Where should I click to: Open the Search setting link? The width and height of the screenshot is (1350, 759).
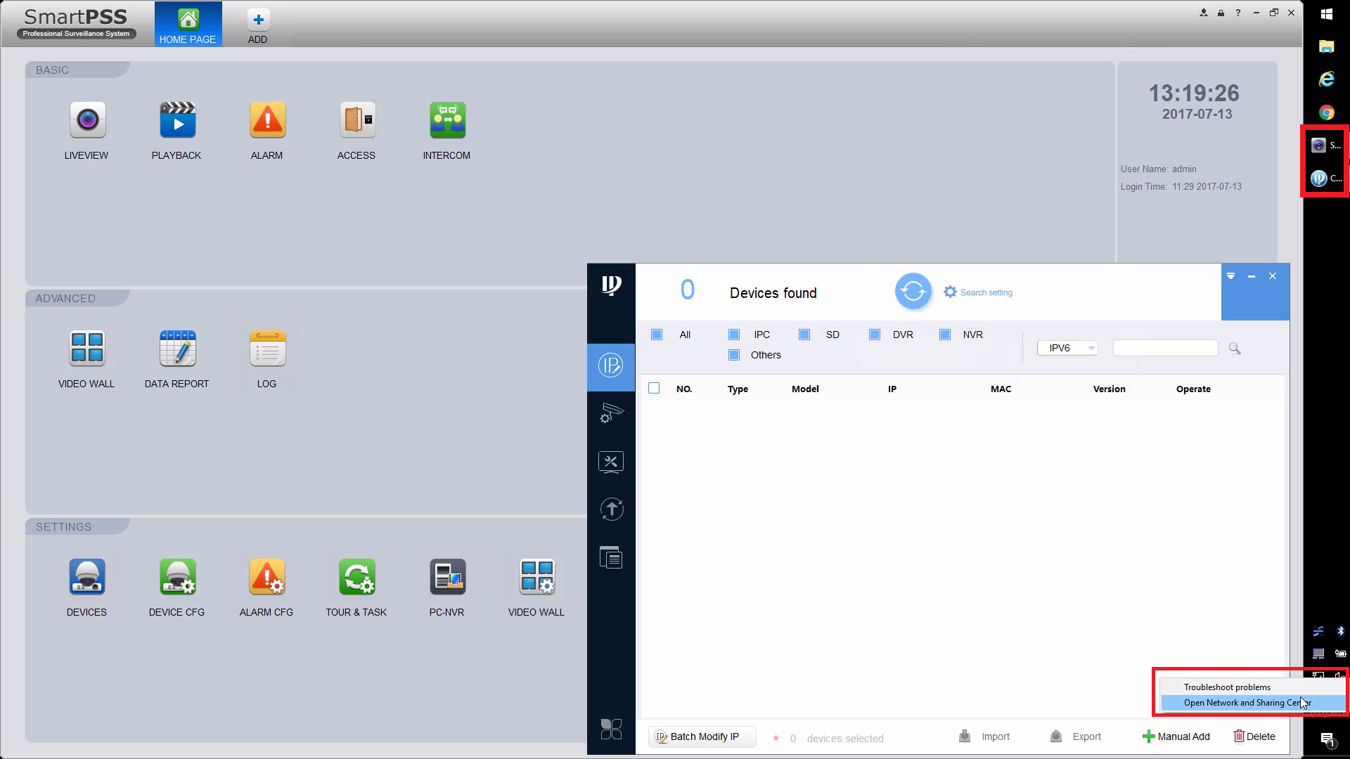978,292
